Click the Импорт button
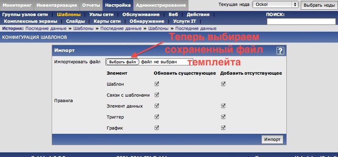 [272, 139]
